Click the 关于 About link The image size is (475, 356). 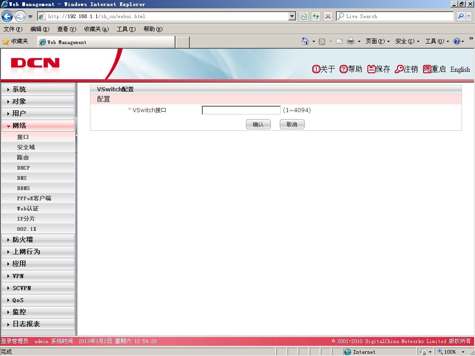pyautogui.click(x=323, y=70)
